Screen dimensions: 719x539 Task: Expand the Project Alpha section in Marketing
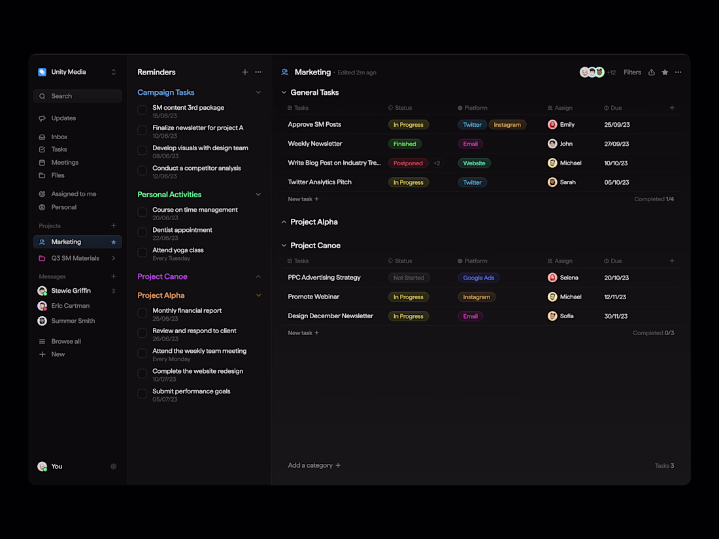pos(284,222)
